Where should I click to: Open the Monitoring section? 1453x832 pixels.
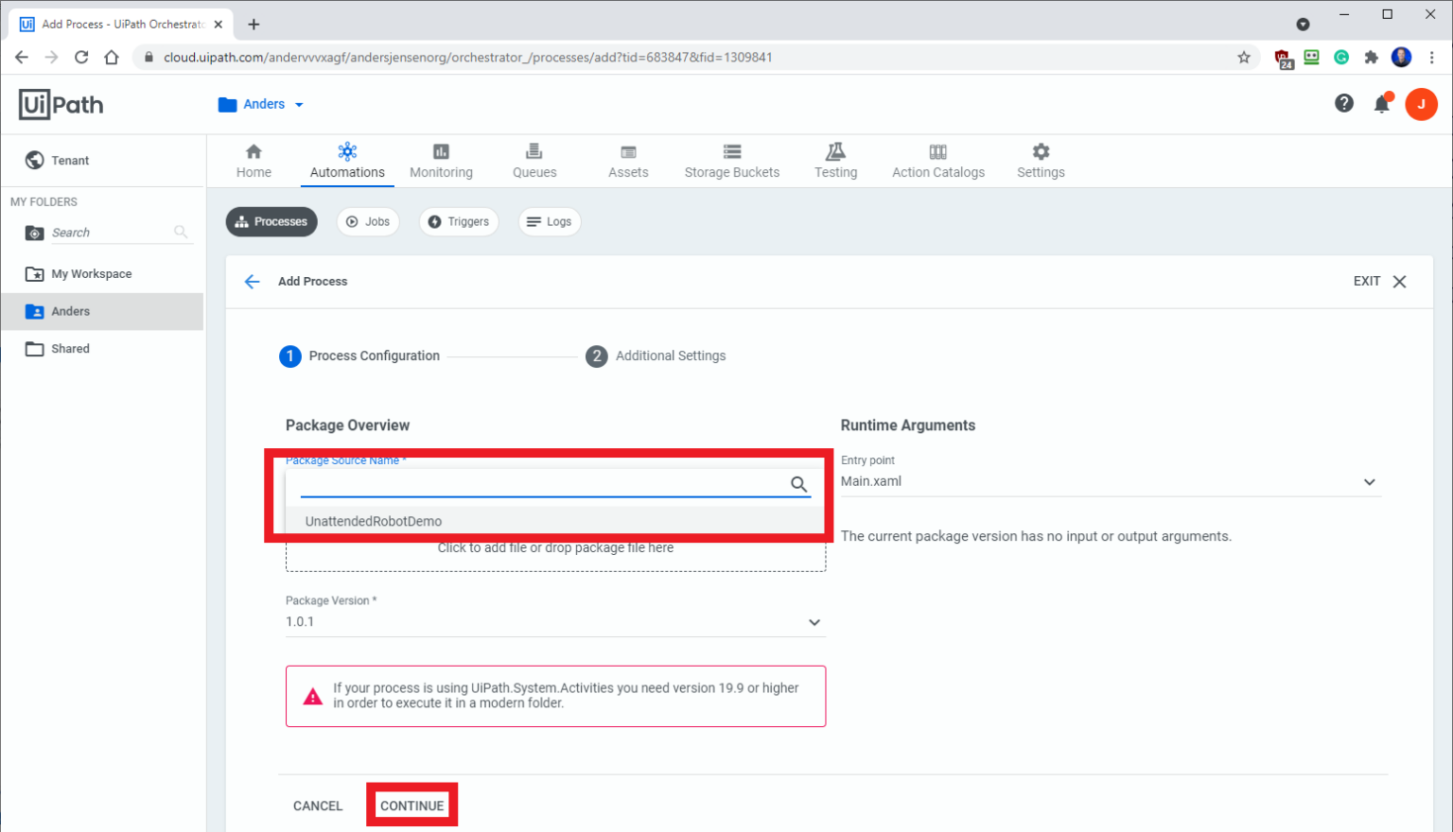click(x=441, y=161)
